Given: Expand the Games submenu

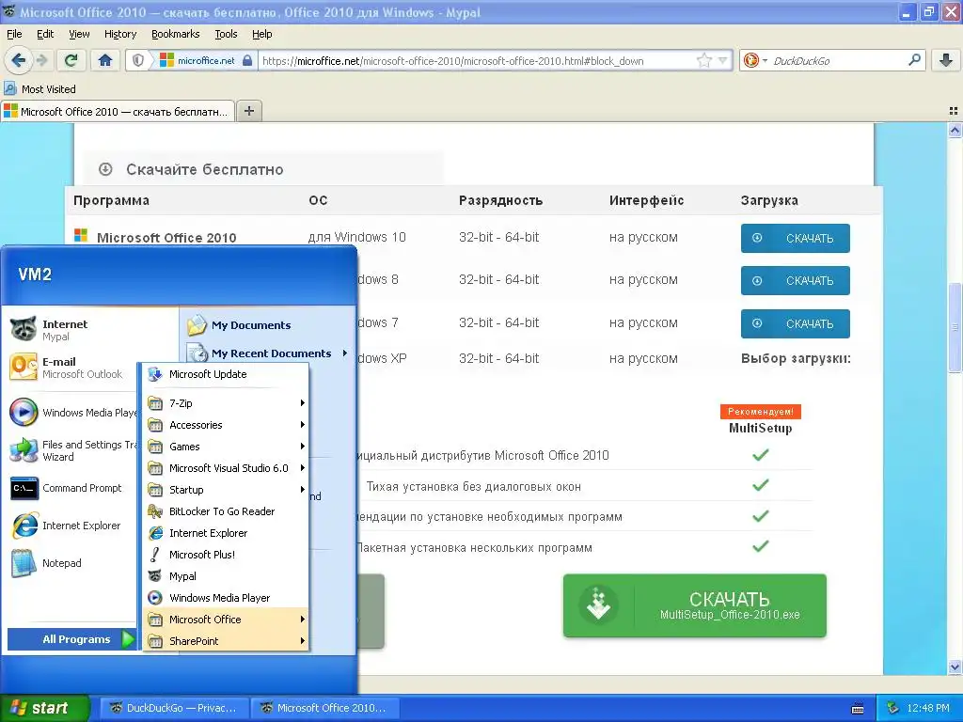Looking at the screenshot, I should click(x=226, y=447).
